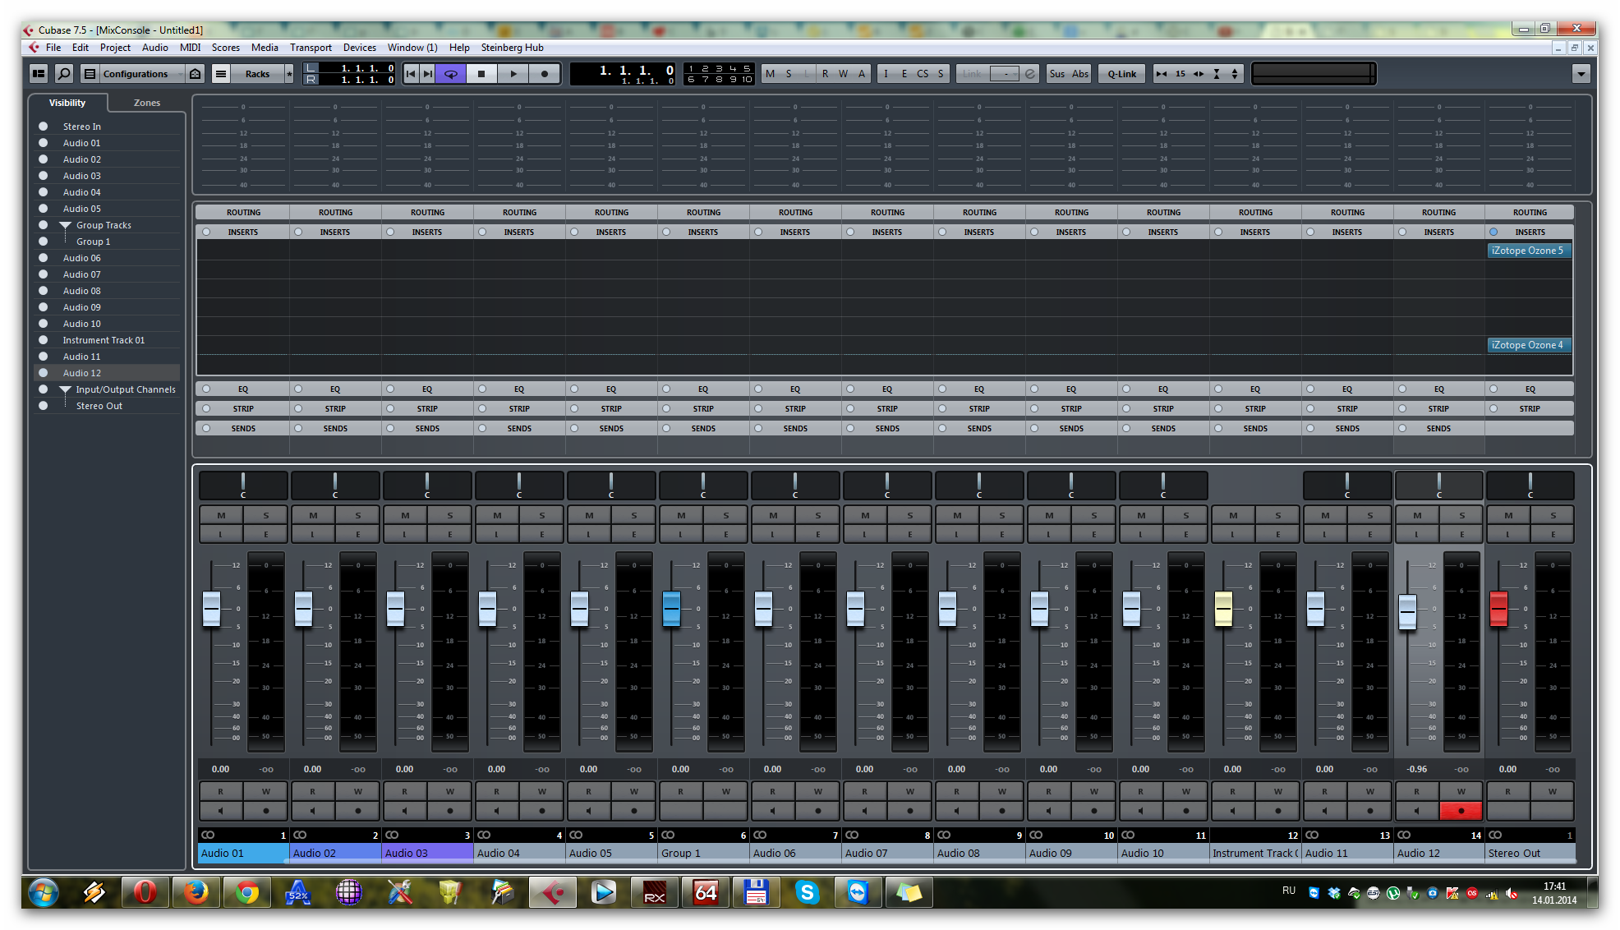Open the Transport menu
The height and width of the screenshot is (930, 1620).
[311, 48]
